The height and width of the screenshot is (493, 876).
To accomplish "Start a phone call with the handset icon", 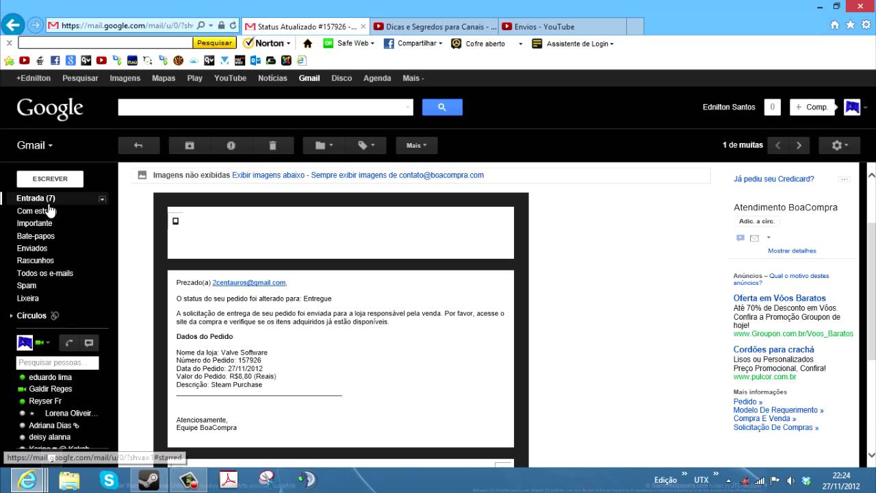I will click(x=69, y=342).
